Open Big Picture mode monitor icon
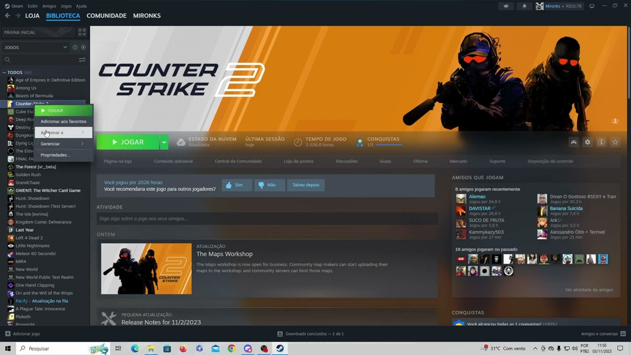This screenshot has width=631, height=355. 592,6
